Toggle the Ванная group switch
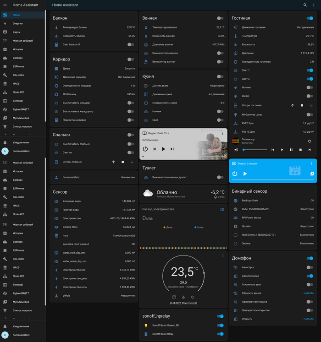Image resolution: width=321 pixels, height=342 pixels. click(x=220, y=18)
